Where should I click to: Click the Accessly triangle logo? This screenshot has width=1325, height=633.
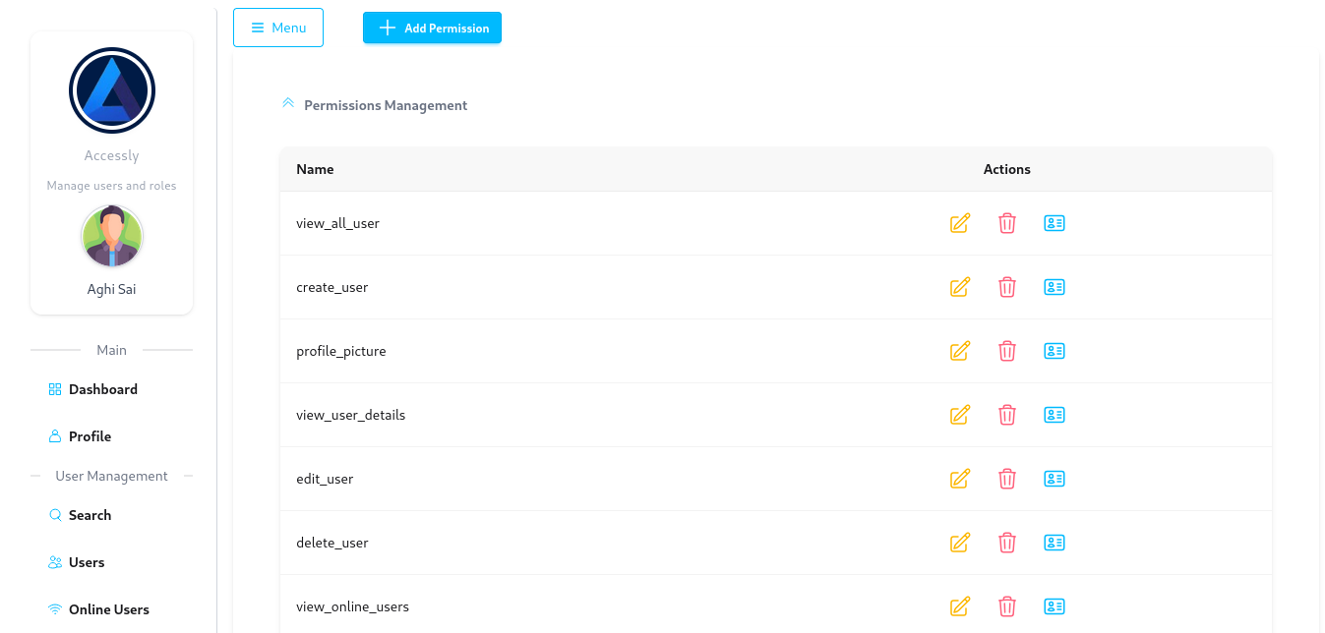coord(112,90)
